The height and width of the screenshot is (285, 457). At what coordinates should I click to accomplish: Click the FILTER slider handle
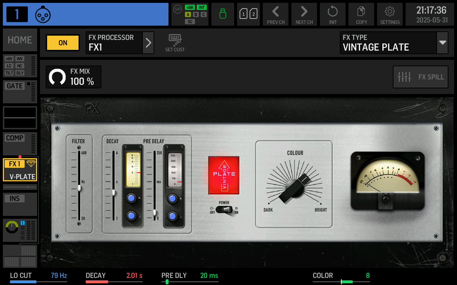click(79, 188)
